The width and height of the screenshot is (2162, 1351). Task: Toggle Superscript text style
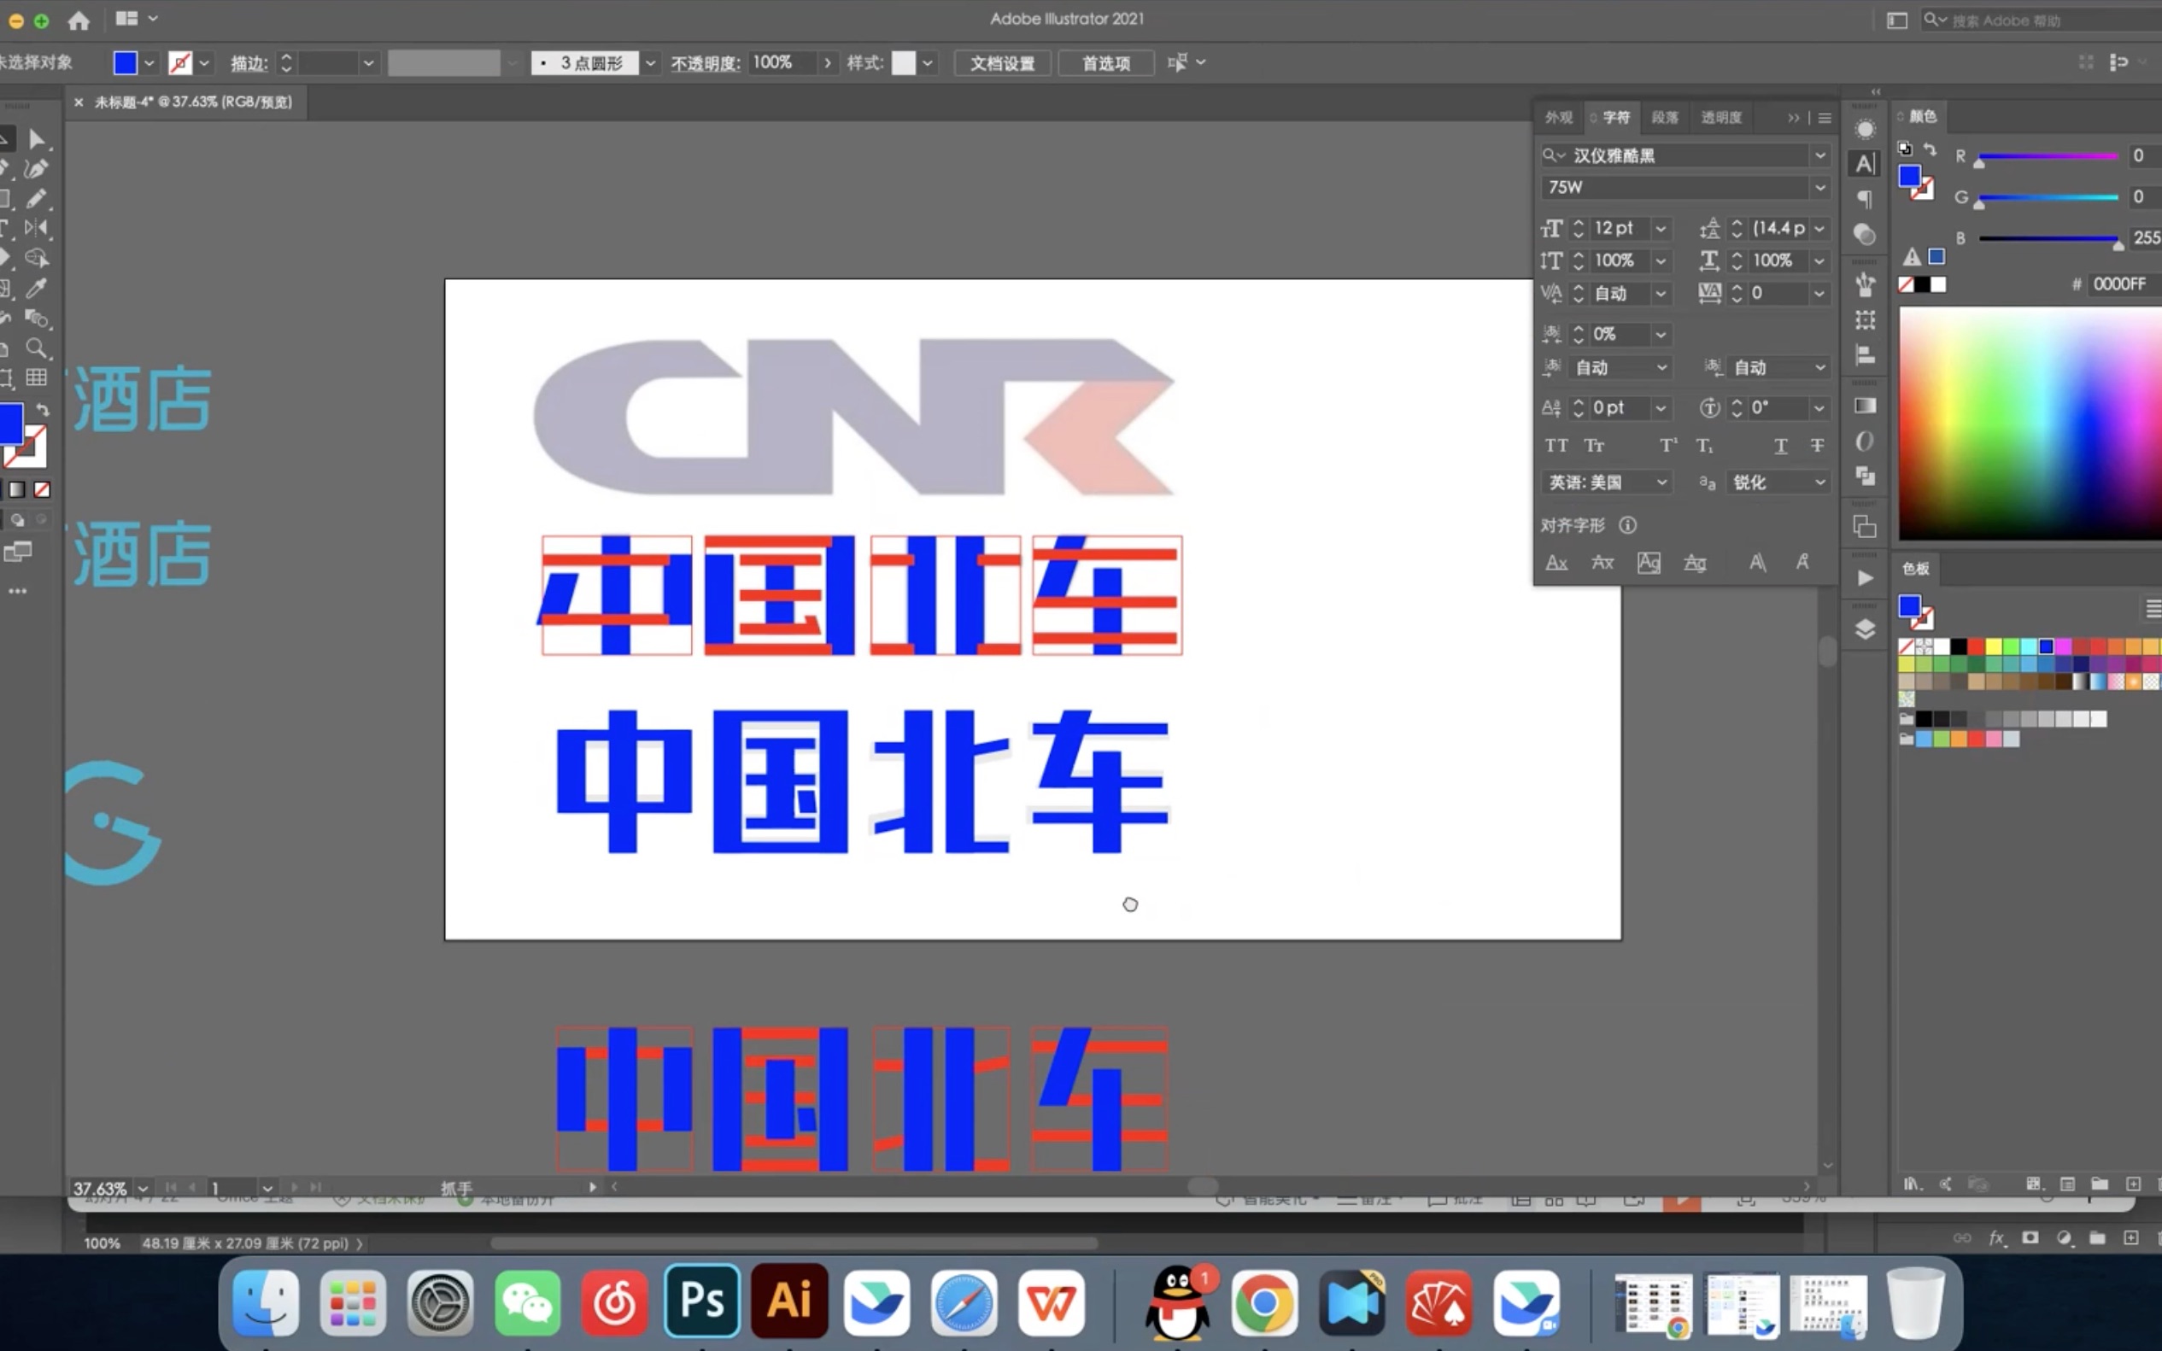[x=1667, y=445]
